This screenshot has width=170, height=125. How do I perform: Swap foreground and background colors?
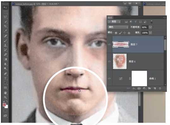click(7, 101)
